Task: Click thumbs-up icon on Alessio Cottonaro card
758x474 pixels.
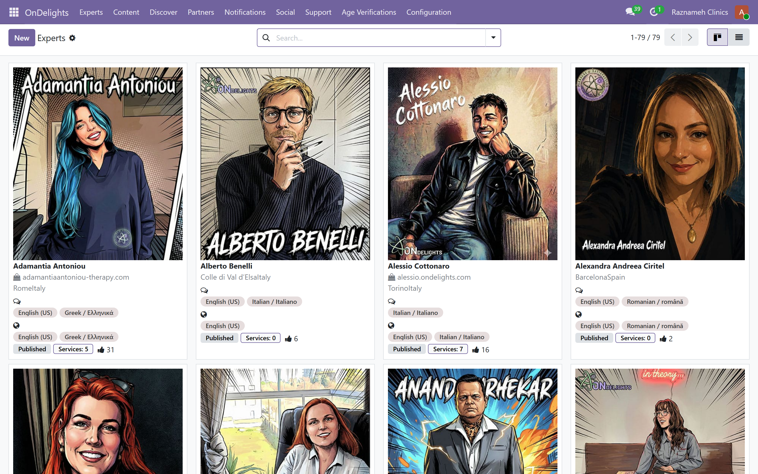Action: [x=476, y=350]
